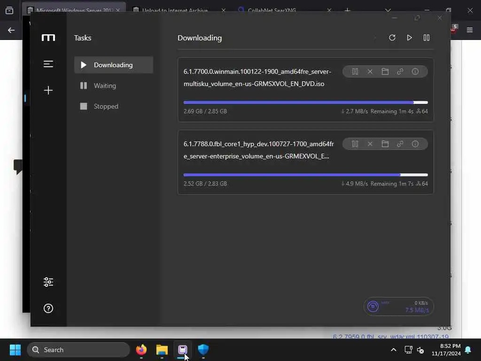This screenshot has width=481, height=361.
Task: Expand the browser list all tabs chevron
Action: tap(388, 10)
